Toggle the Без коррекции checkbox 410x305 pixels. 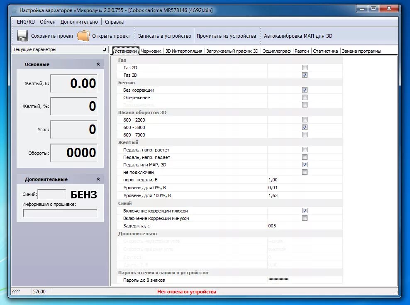pyautogui.click(x=305, y=90)
